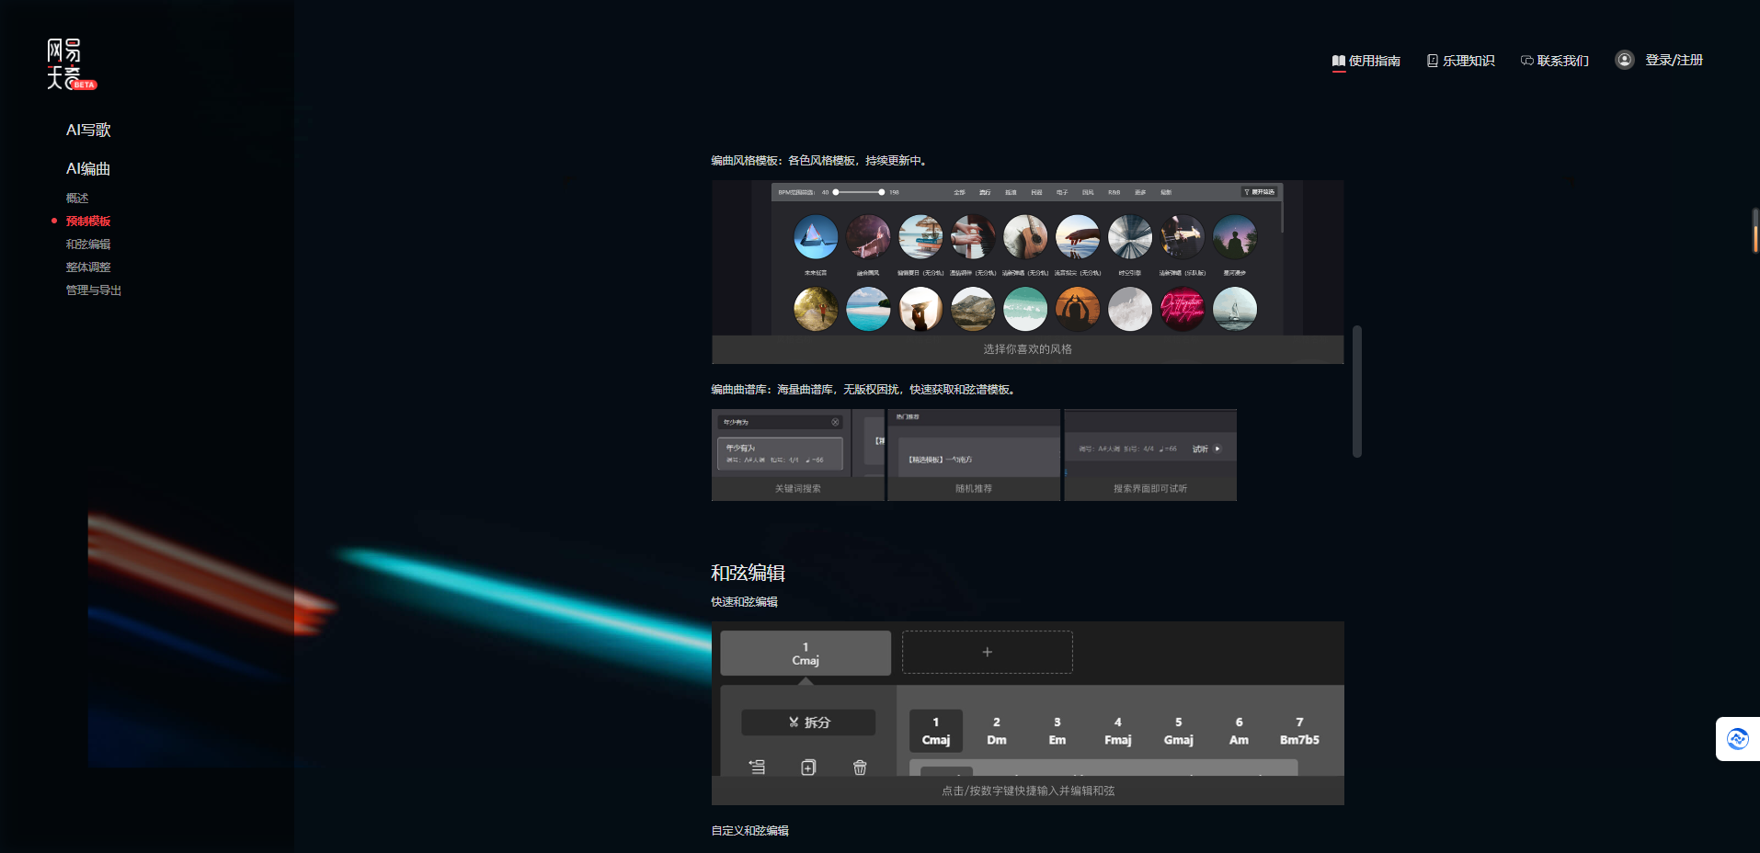Open the 联系我们 menu item

coord(1555,61)
